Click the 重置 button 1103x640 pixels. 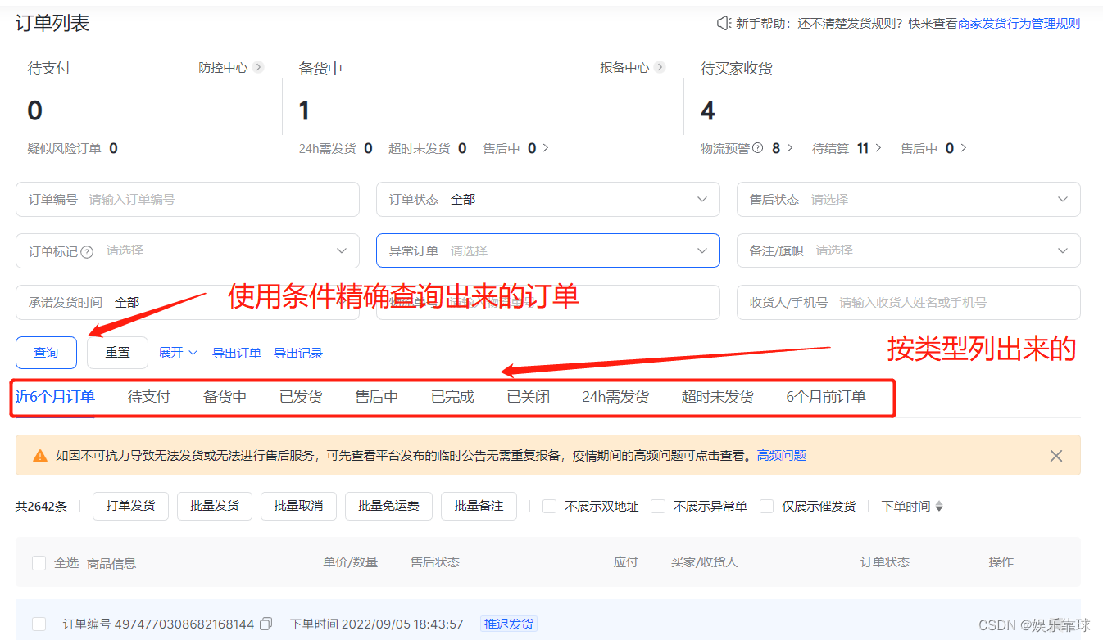tap(117, 353)
